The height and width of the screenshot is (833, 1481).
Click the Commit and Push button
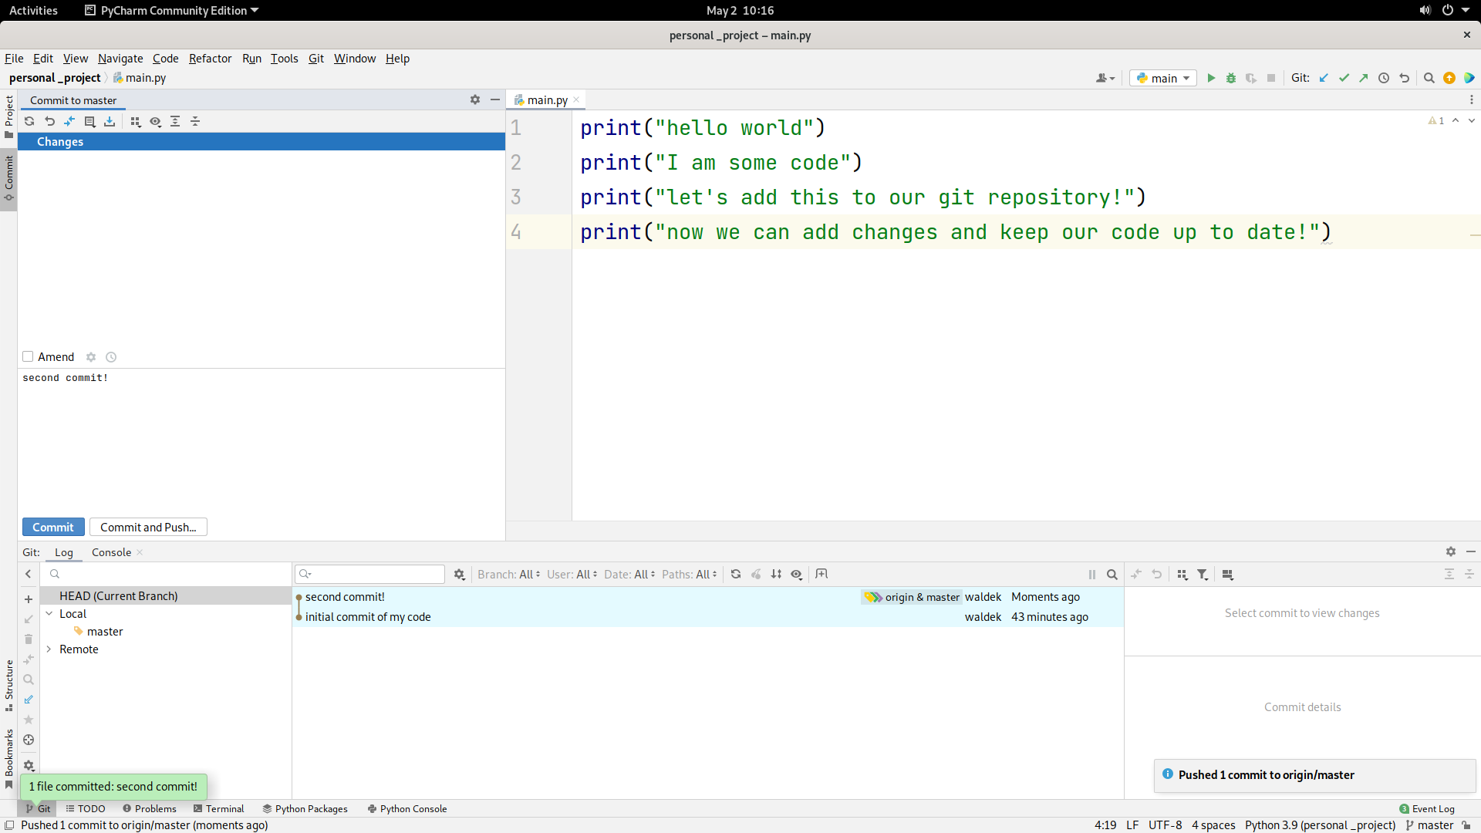point(149,527)
